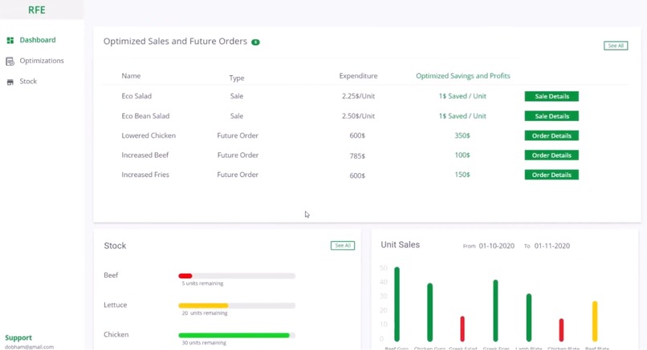
Task: Click See All in Optimized Sales panel
Action: (616, 46)
